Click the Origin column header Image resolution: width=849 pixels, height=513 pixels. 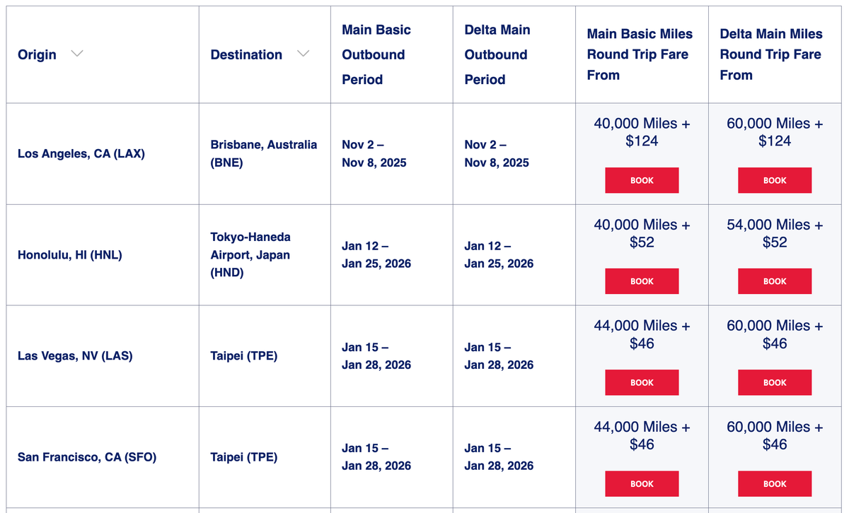37,54
